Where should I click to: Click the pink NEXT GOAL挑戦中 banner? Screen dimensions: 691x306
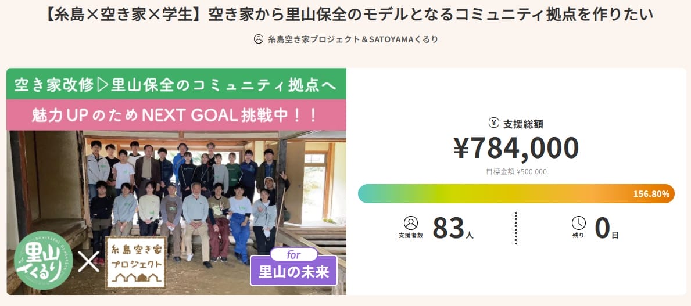click(176, 115)
